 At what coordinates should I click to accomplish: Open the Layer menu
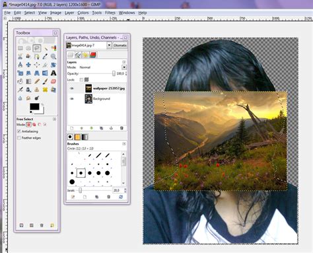pos(69,13)
